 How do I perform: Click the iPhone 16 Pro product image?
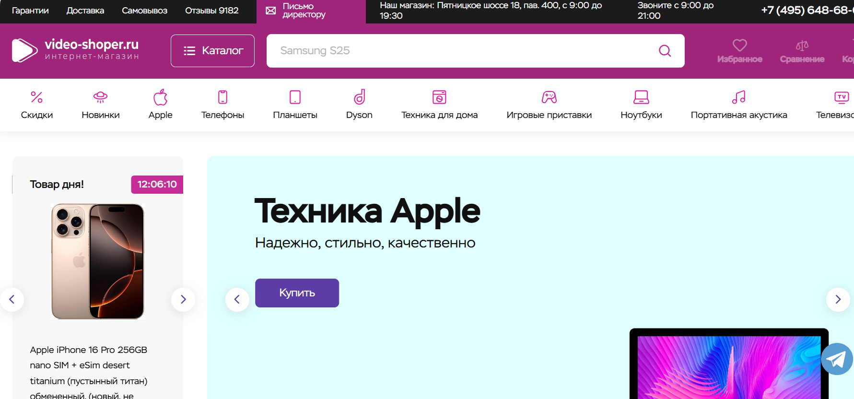pos(98,261)
